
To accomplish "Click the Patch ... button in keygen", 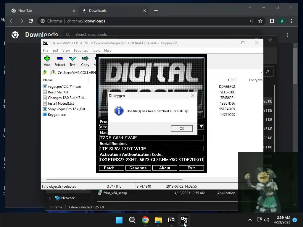I will pos(112,168).
